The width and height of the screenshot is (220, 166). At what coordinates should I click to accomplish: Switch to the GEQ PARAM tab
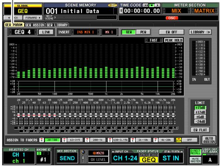coord(14,25)
